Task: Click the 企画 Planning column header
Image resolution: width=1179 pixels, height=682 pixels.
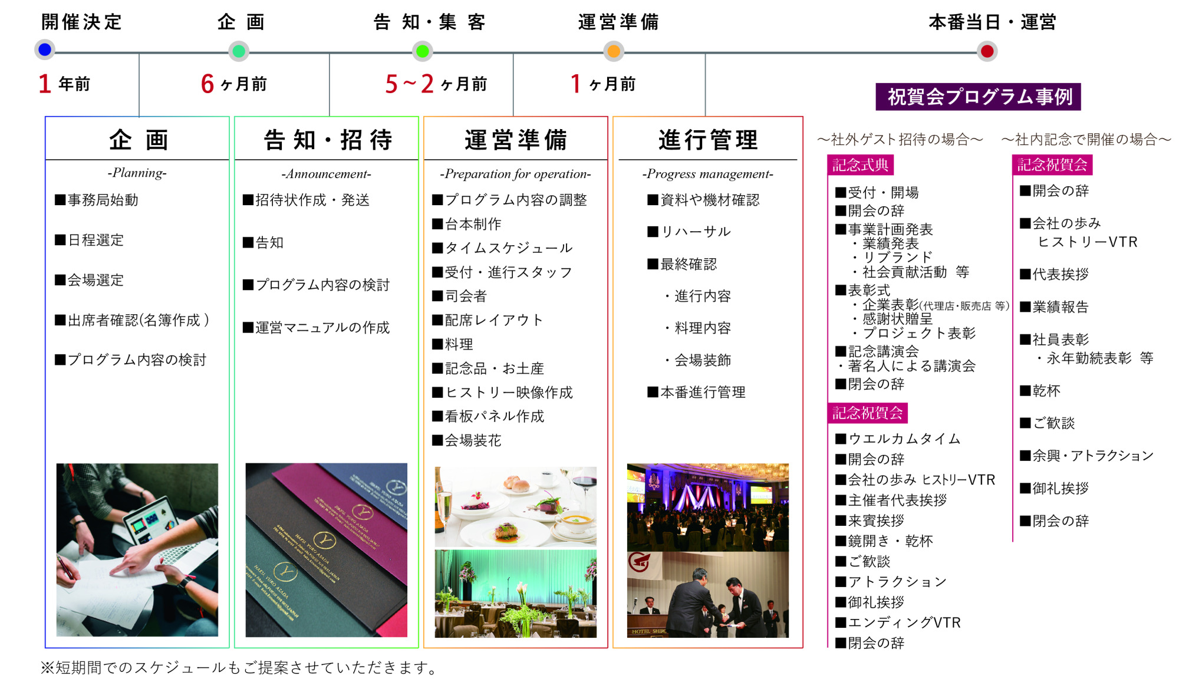Action: coord(138,140)
